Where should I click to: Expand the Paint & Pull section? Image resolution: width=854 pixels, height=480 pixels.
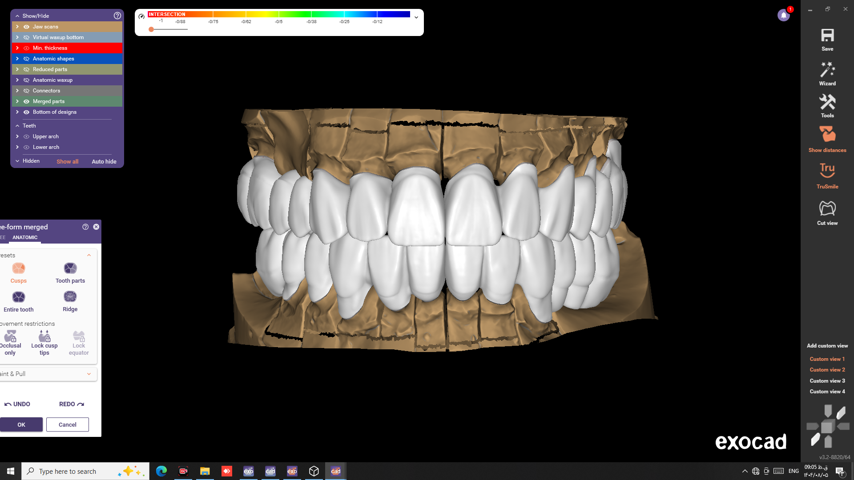click(x=89, y=374)
